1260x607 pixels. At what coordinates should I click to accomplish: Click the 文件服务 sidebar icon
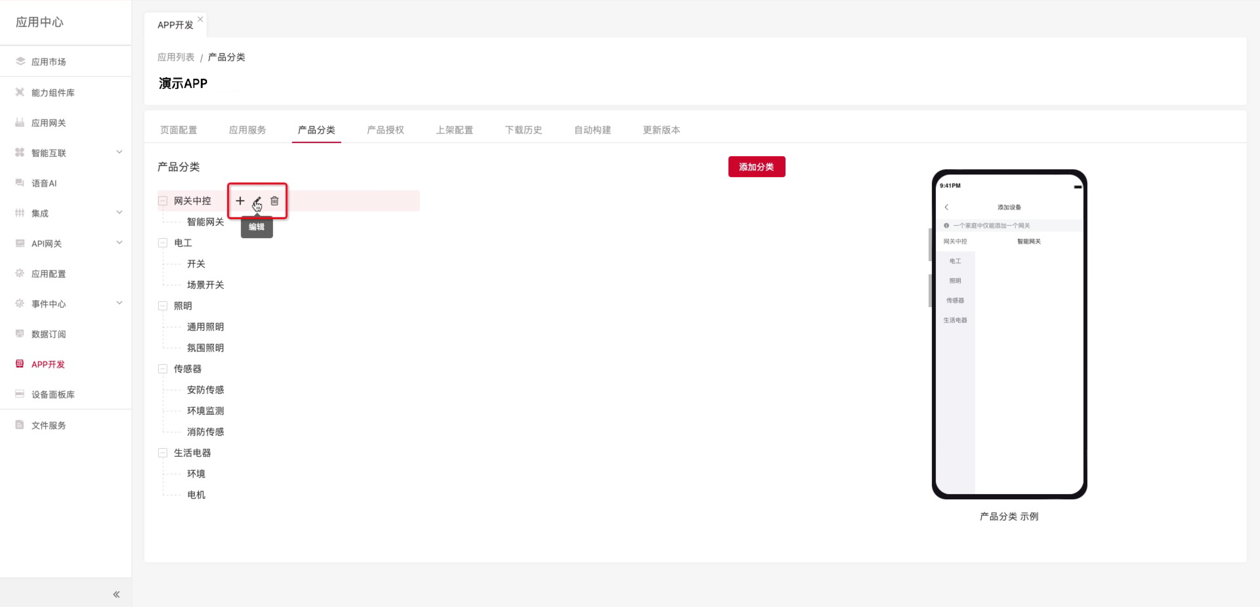(x=20, y=425)
